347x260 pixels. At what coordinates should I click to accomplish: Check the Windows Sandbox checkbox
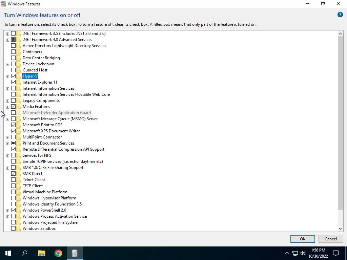click(x=13, y=229)
